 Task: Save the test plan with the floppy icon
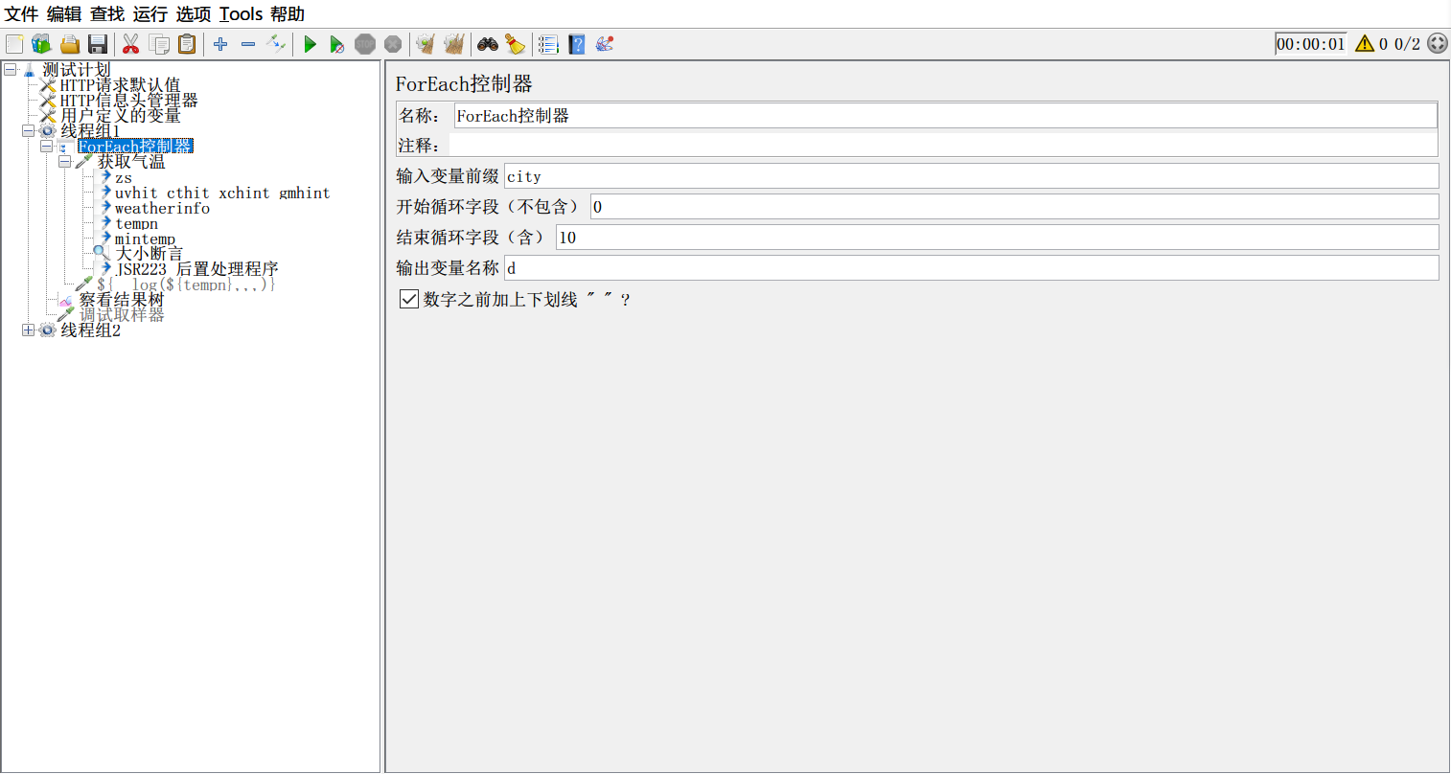(x=97, y=44)
